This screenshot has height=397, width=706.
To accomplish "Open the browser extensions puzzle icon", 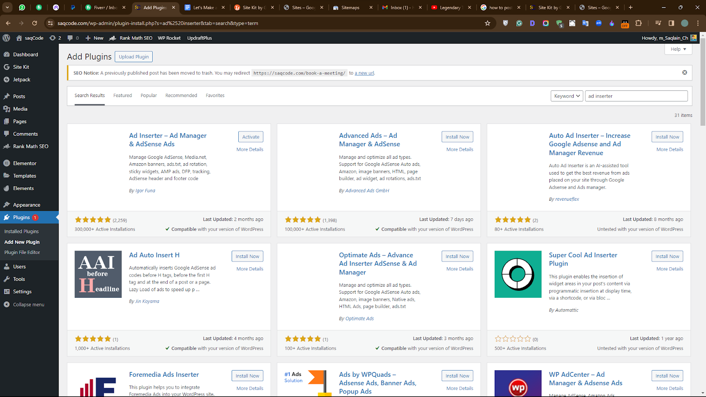I will (638, 23).
